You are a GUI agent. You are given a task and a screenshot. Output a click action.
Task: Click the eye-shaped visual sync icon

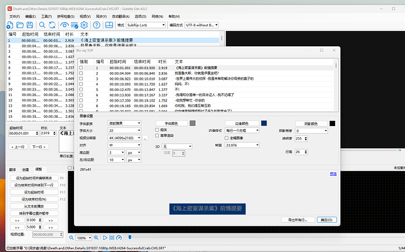click(65, 25)
